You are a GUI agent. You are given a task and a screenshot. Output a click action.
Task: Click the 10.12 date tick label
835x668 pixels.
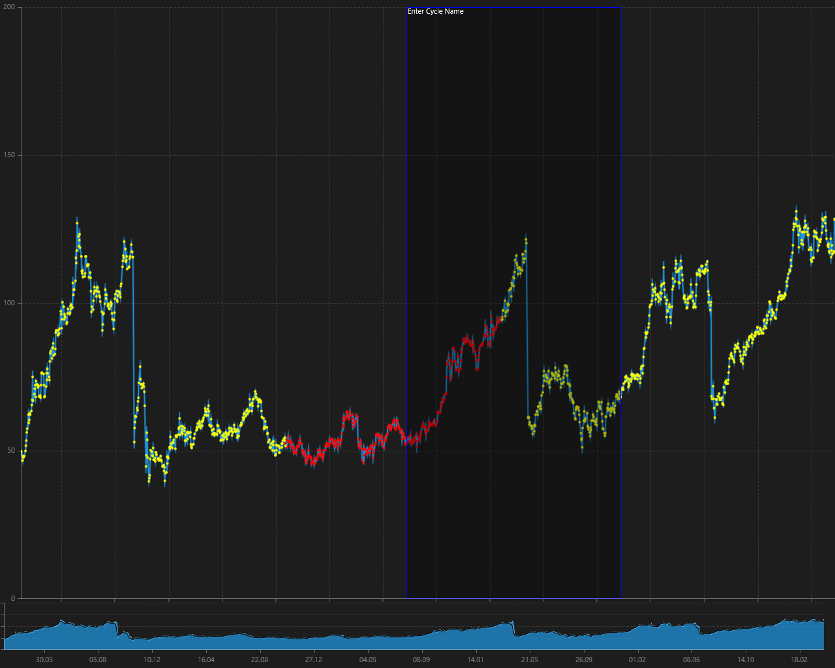[x=152, y=660]
